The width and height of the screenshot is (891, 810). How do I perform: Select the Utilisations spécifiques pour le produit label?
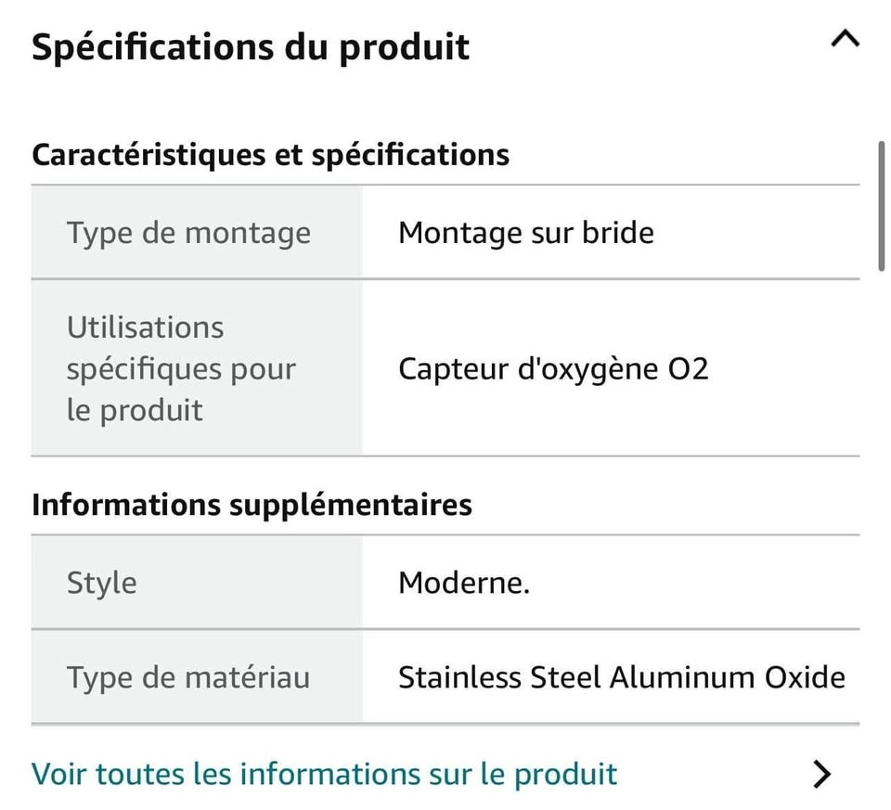[181, 368]
